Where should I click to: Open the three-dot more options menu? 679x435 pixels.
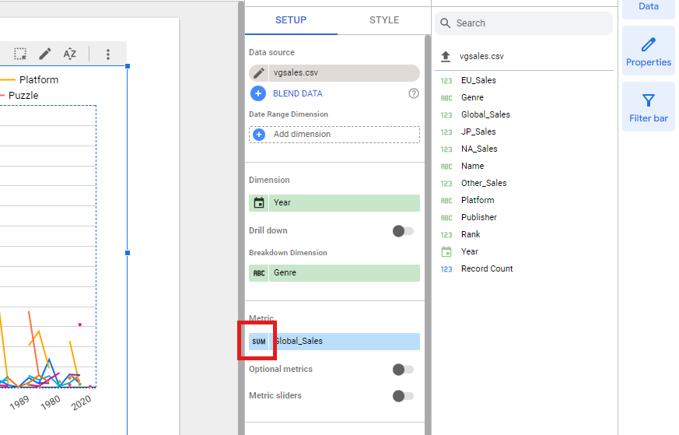click(x=108, y=54)
